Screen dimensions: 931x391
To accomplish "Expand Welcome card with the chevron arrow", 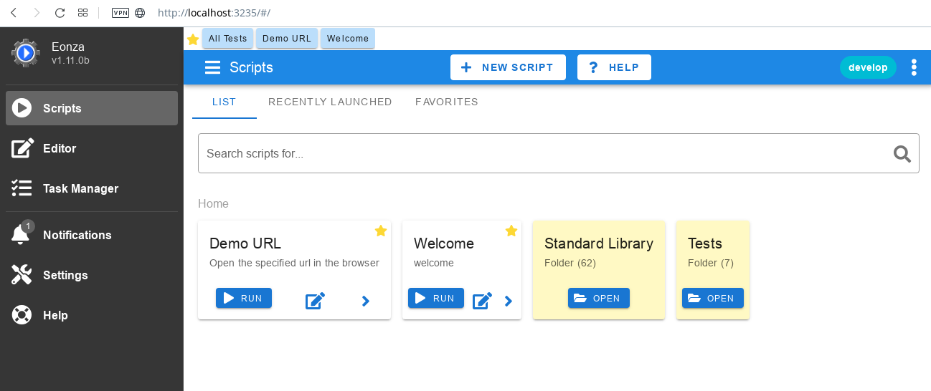I will [509, 301].
